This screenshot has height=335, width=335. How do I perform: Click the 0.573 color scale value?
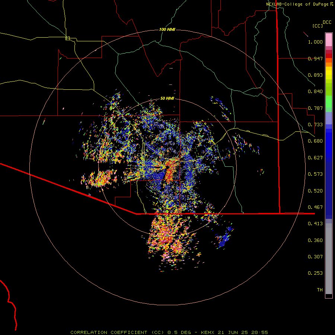point(315,174)
